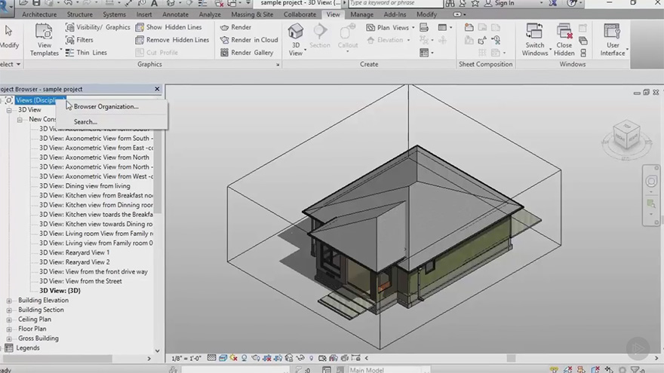Click the Sign In button
The width and height of the screenshot is (664, 373).
click(x=500, y=3)
